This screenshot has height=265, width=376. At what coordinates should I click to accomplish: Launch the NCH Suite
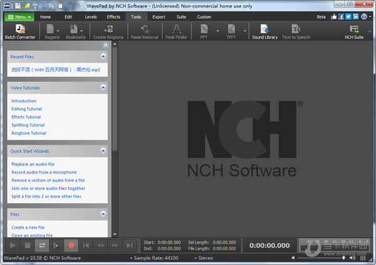pyautogui.click(x=353, y=32)
